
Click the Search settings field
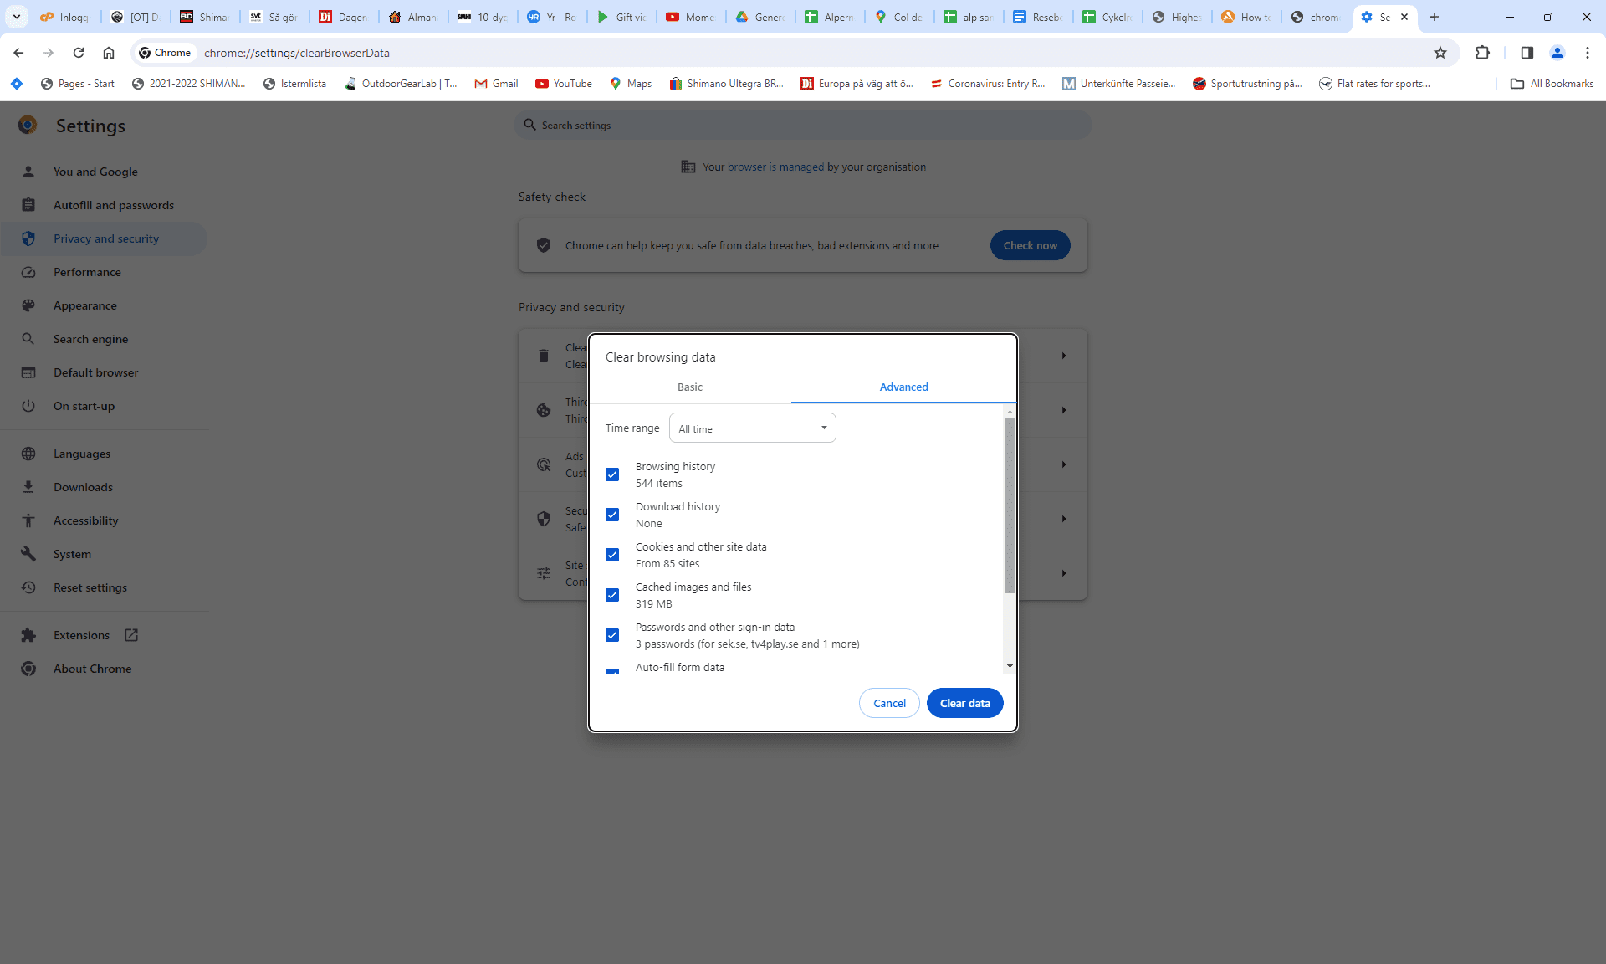803,126
